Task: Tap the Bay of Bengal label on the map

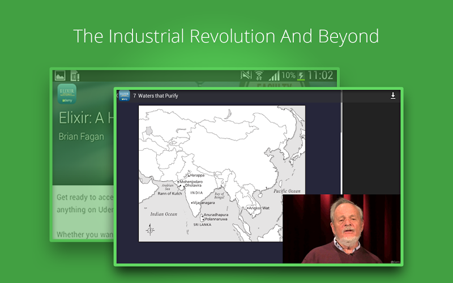Action: pyautogui.click(x=219, y=195)
